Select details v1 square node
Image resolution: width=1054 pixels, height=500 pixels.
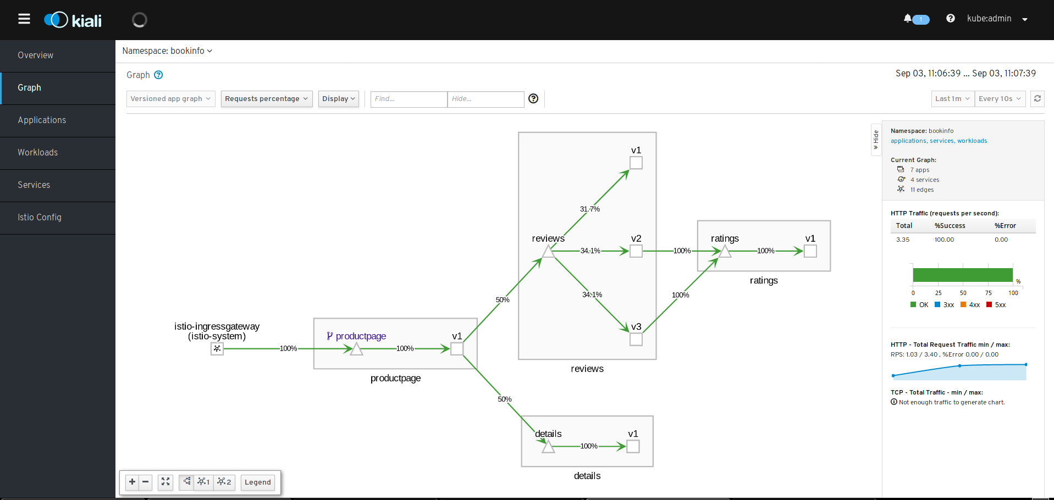pos(633,447)
